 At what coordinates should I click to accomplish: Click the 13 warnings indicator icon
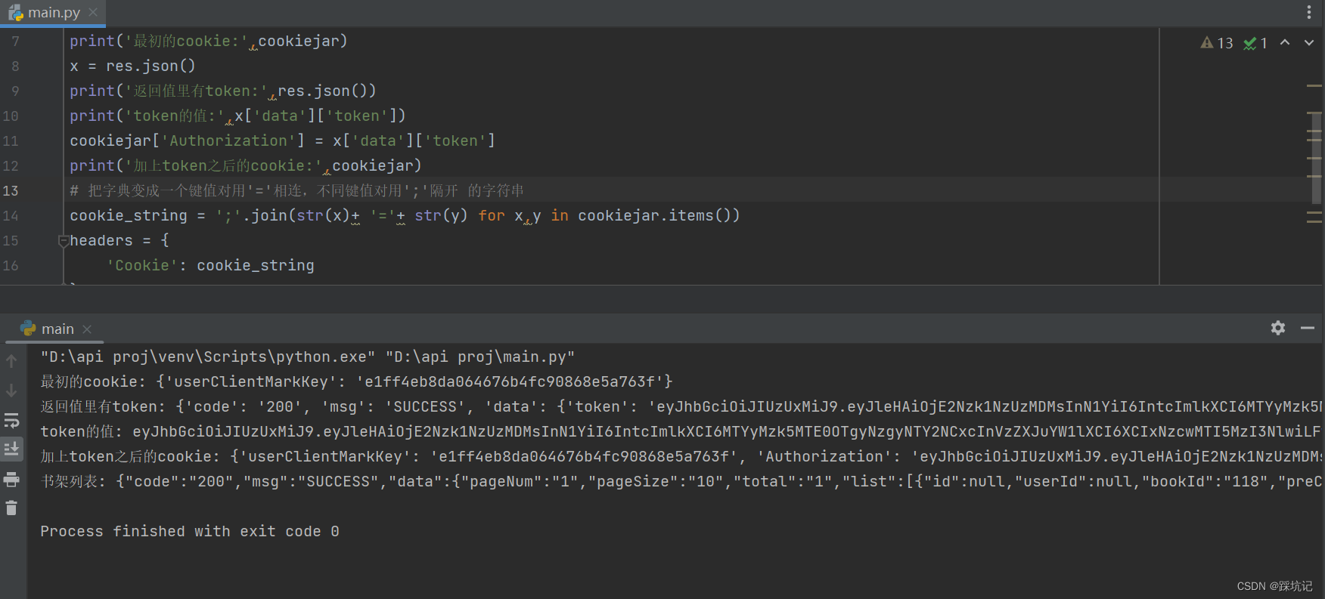click(1207, 43)
